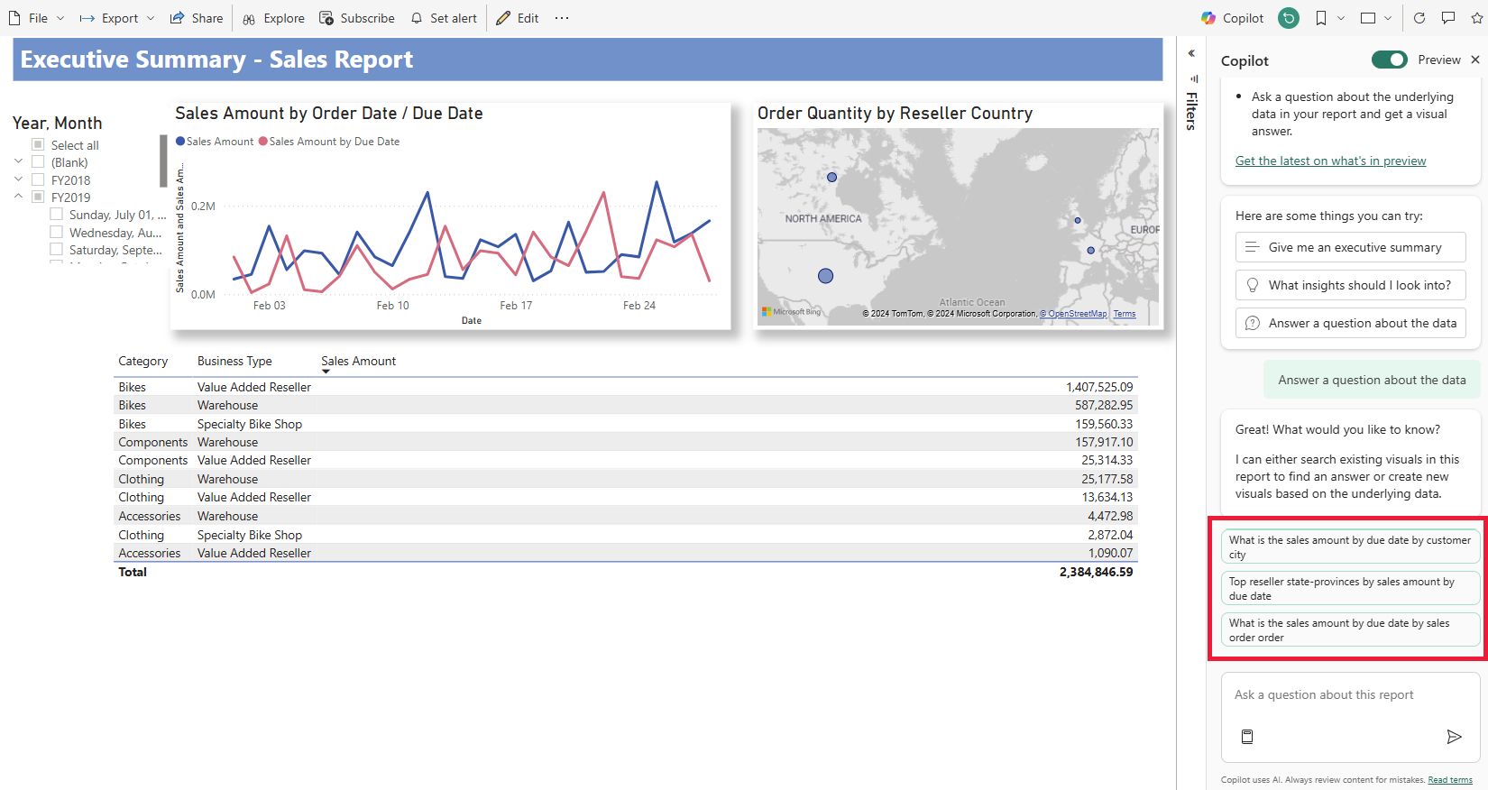Click the green reset-to-default icon

1289,18
